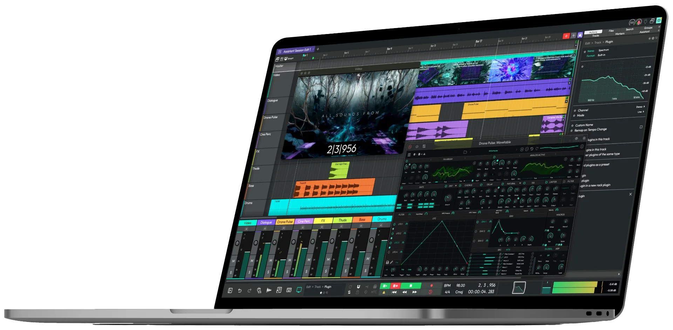673x330 pixels.
Task: Add a new edit tab with the plus
Action: point(318,49)
